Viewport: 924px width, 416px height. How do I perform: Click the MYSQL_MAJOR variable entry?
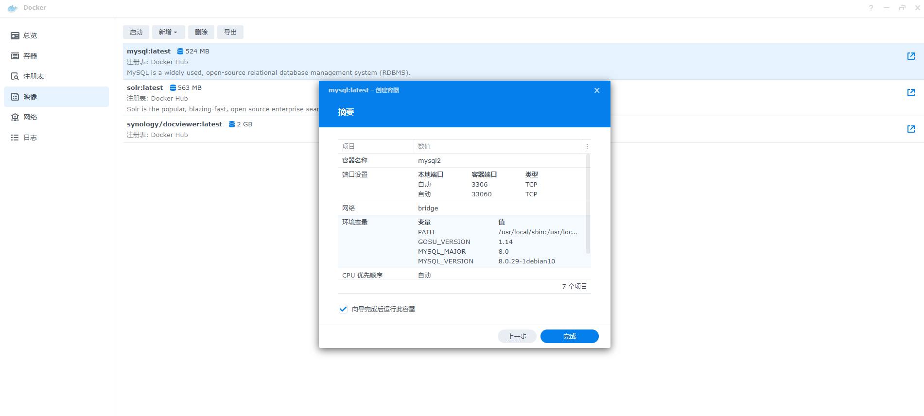[442, 251]
